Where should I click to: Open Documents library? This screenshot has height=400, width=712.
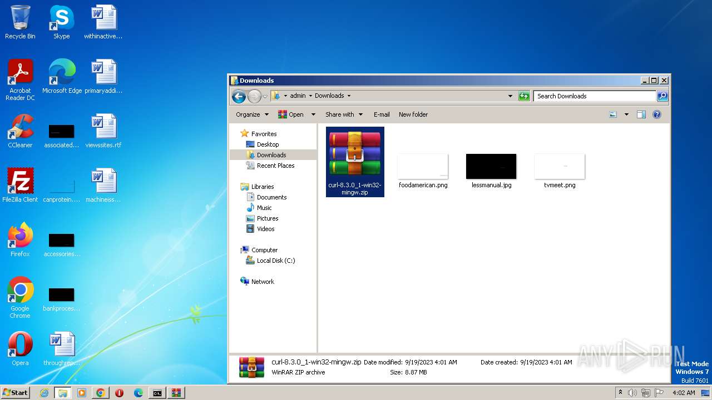click(271, 197)
